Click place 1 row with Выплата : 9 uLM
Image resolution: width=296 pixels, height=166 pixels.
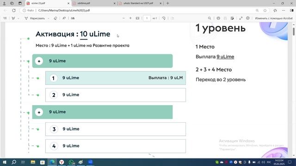point(116,78)
